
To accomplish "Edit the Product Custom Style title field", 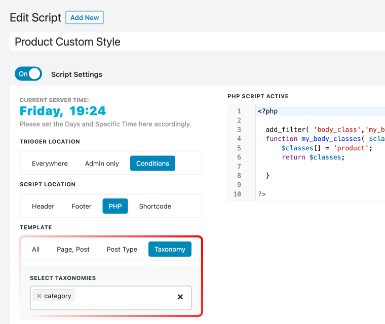I will click(x=197, y=42).
